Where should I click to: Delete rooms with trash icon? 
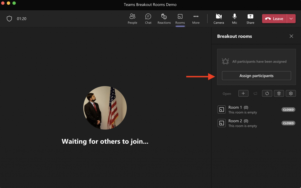(279, 93)
